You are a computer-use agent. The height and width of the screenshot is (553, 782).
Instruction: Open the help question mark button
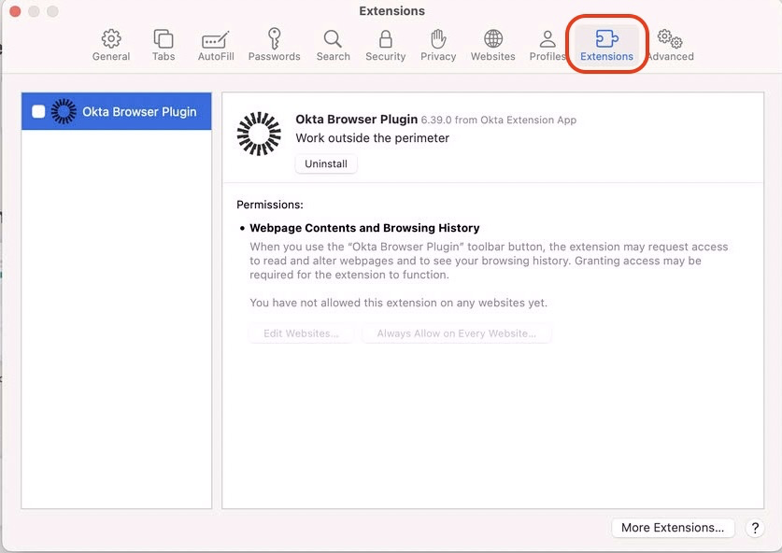(x=755, y=528)
